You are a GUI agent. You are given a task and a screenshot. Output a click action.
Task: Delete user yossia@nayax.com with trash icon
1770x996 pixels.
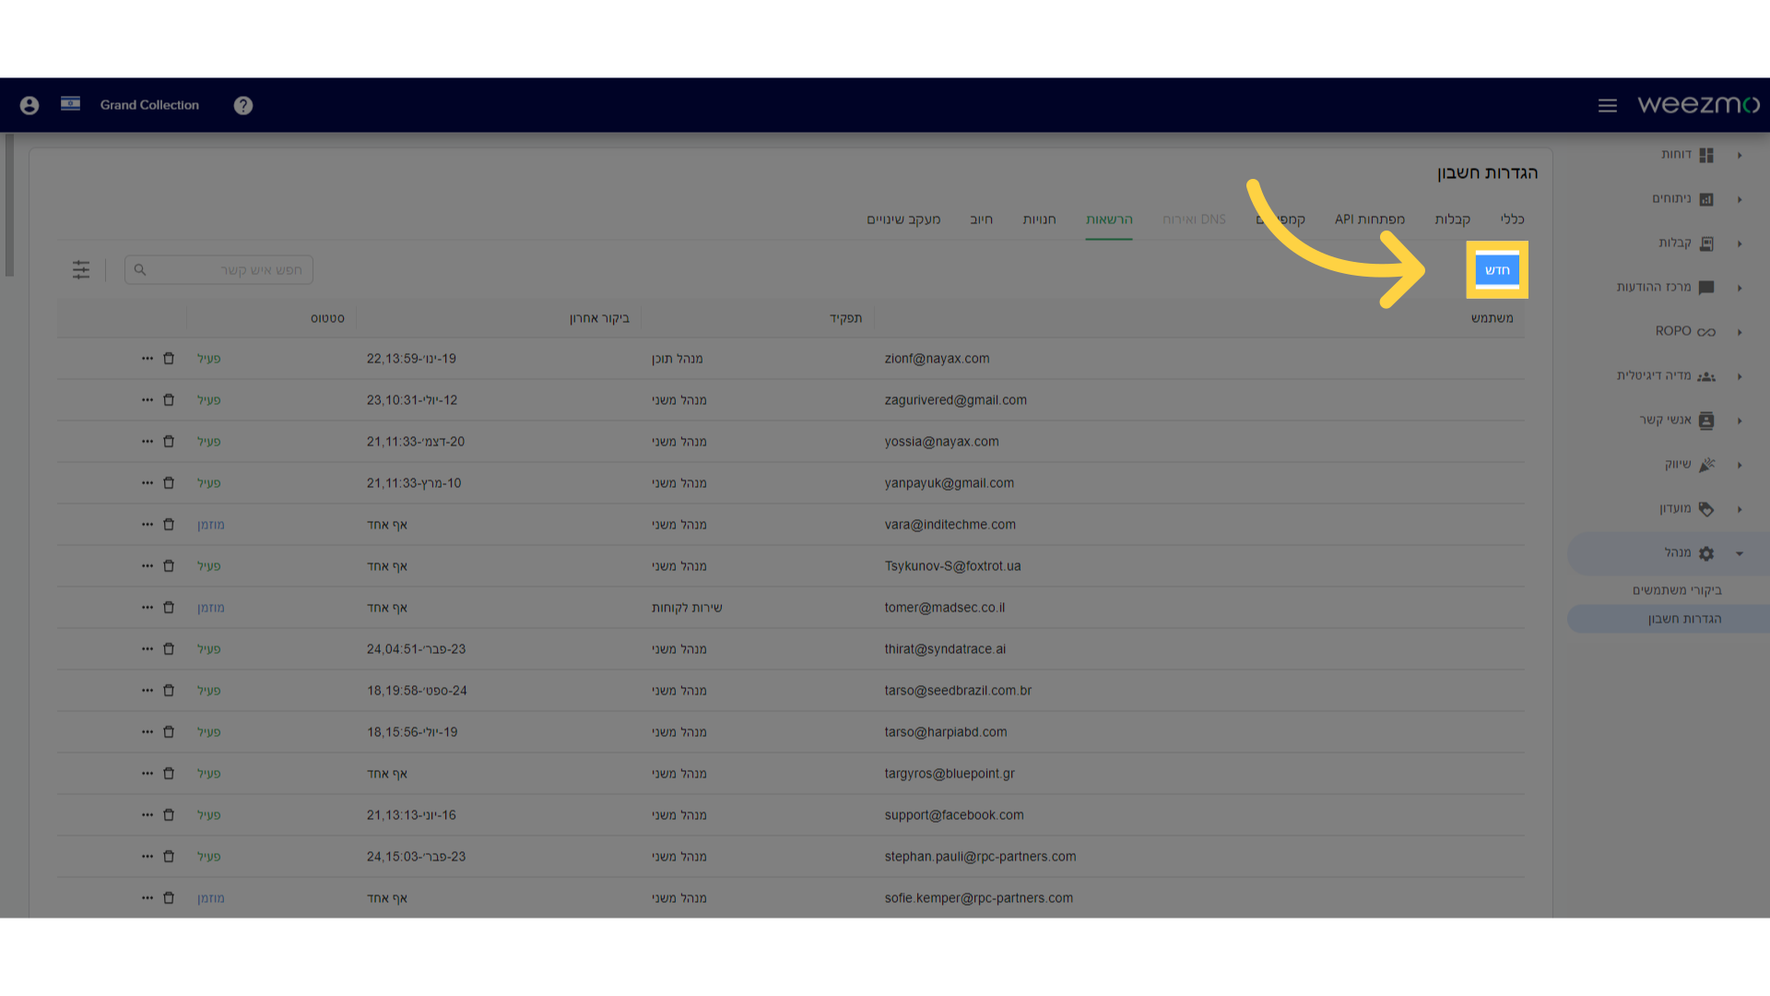pos(169,441)
